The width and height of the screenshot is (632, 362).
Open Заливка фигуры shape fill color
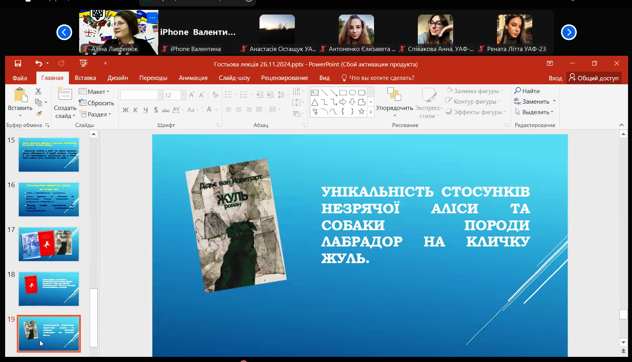click(474, 91)
